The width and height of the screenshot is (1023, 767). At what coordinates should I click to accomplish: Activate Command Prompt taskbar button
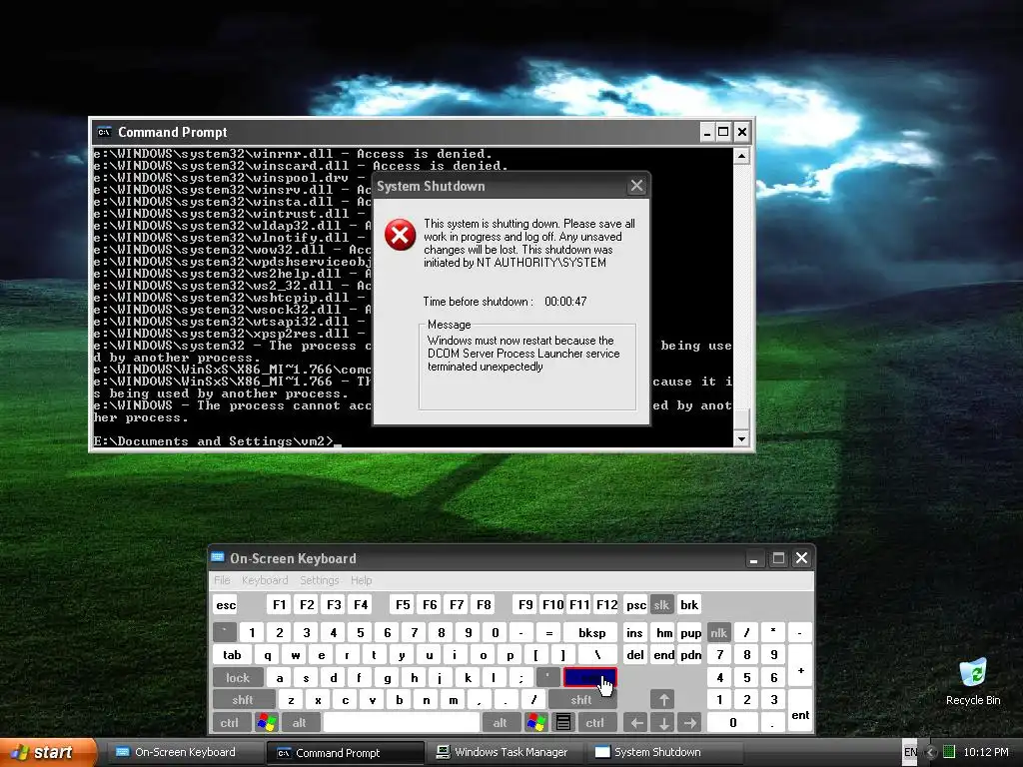pos(345,752)
